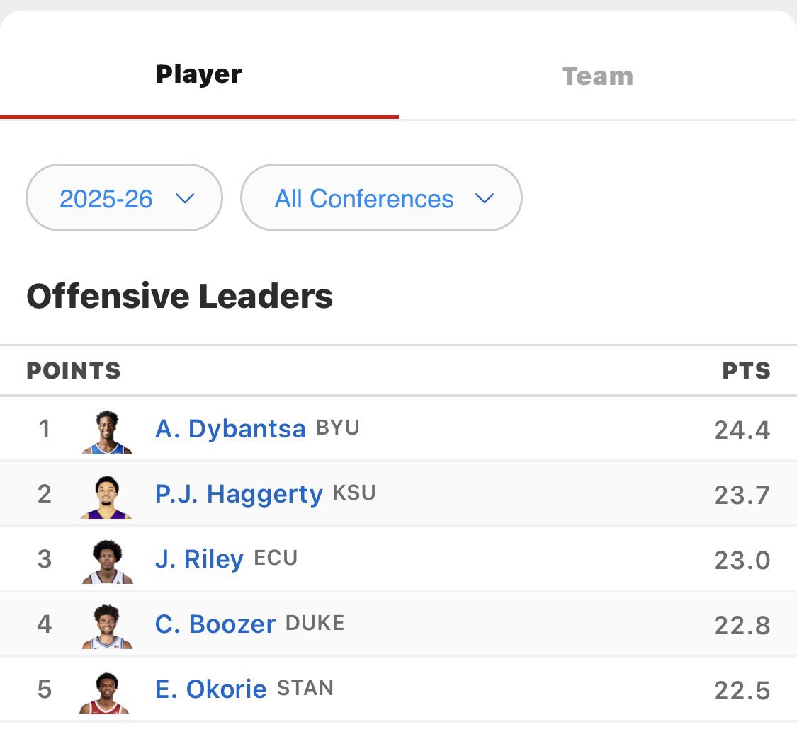This screenshot has height=751, width=797.
Task: Switch to the Team tab
Action: (x=597, y=76)
